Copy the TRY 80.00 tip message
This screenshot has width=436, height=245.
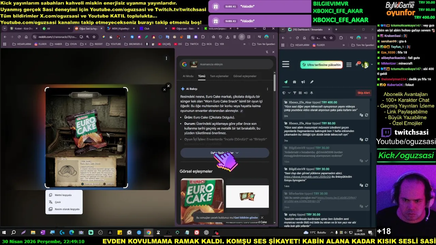coord(361,140)
